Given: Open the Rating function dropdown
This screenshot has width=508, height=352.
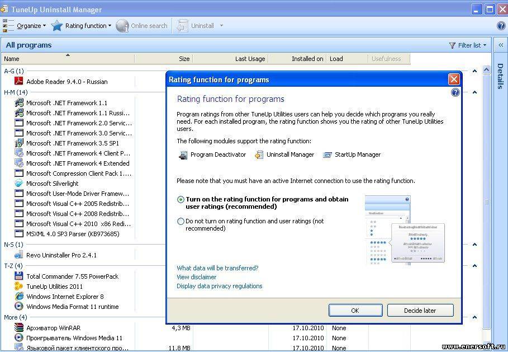Looking at the screenshot, I should (x=88, y=26).
